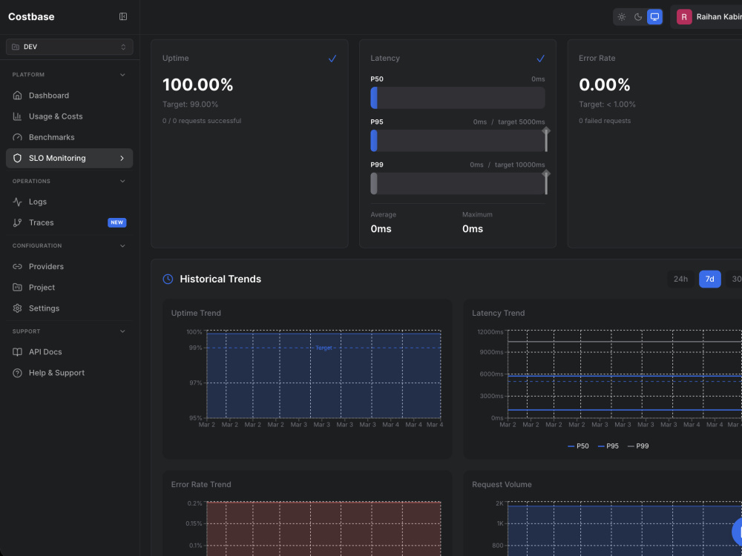742x556 pixels.
Task: Click the 100.00% uptime value
Action: [198, 85]
